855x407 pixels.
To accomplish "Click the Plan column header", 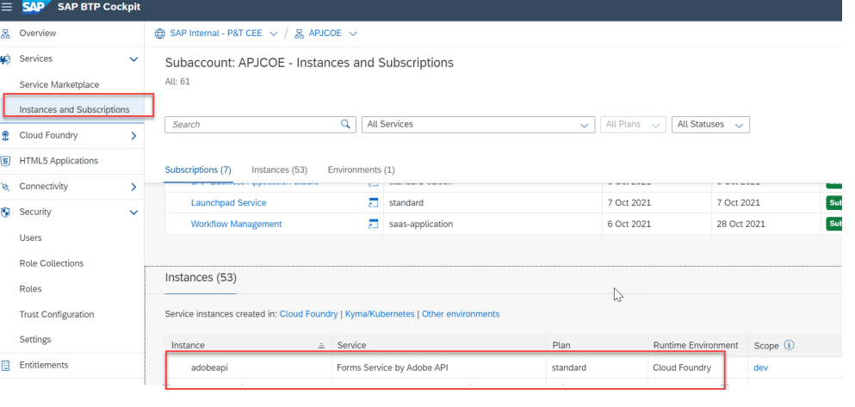I will point(561,345).
